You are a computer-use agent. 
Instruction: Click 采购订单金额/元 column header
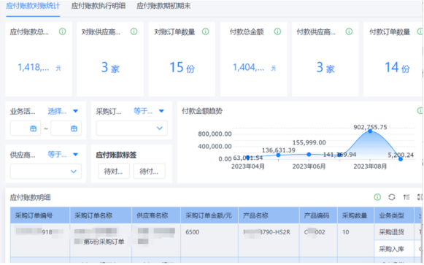209,215
